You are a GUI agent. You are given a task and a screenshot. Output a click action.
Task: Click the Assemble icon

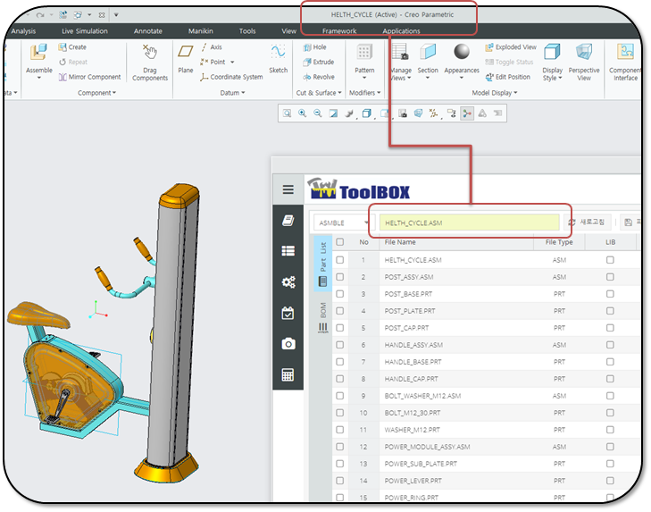38,54
